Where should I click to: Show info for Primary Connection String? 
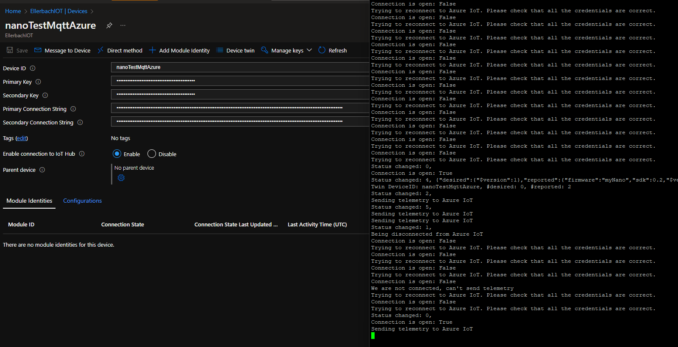73,109
